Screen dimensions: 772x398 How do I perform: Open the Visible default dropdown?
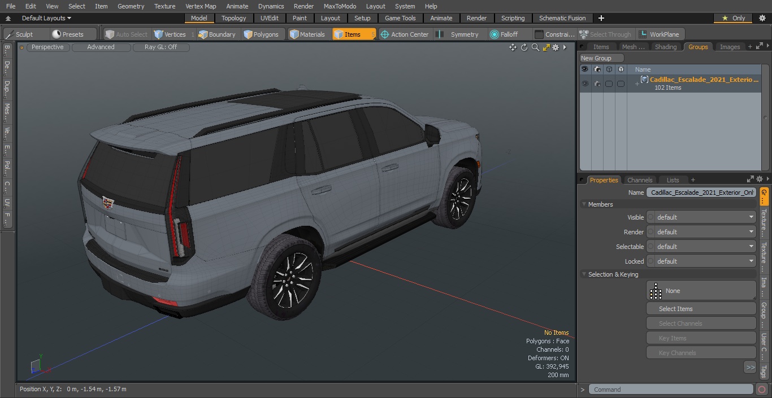705,217
